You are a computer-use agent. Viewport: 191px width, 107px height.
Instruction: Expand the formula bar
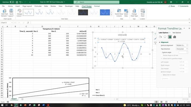tap(189, 23)
